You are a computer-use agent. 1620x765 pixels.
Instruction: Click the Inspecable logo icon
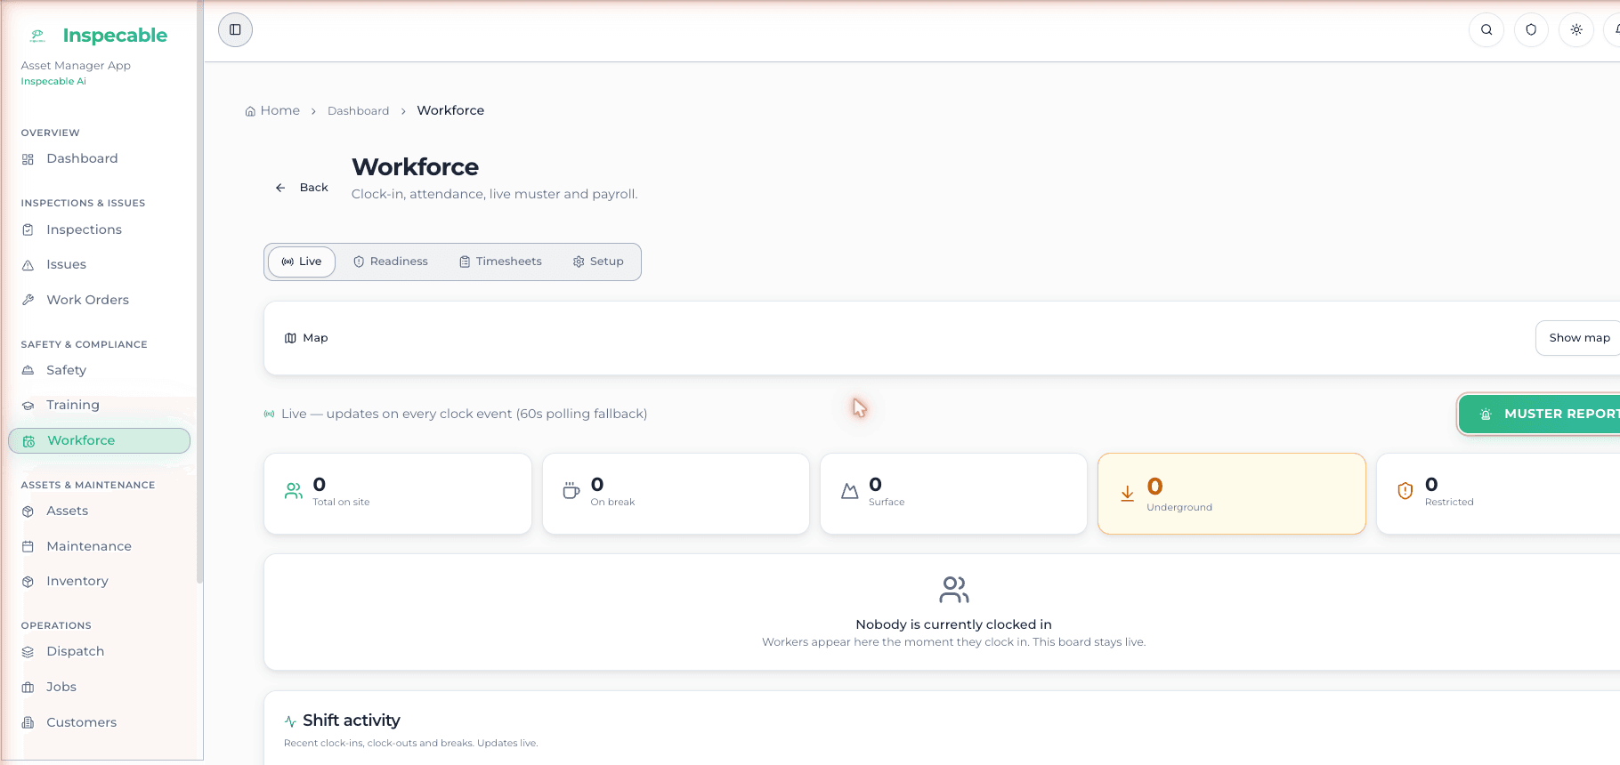pyautogui.click(x=37, y=36)
